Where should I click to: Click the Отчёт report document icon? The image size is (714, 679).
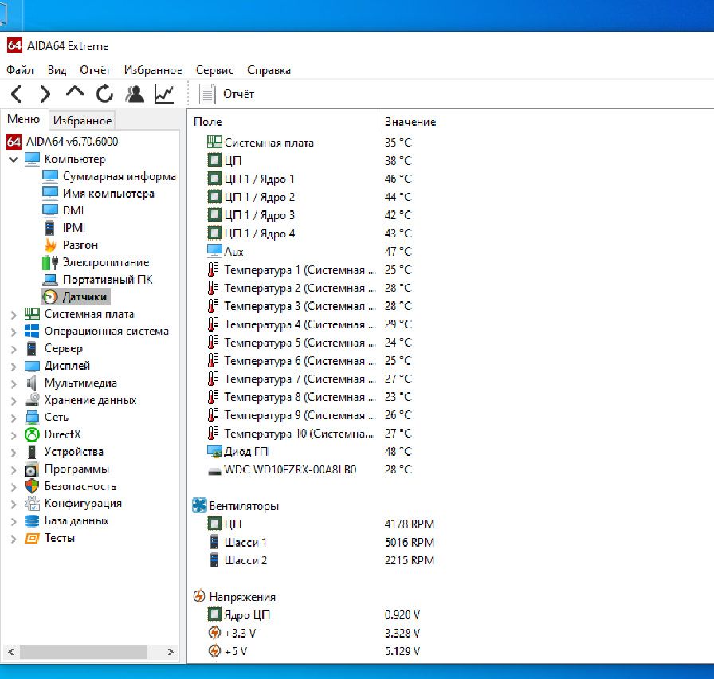pyautogui.click(x=207, y=94)
